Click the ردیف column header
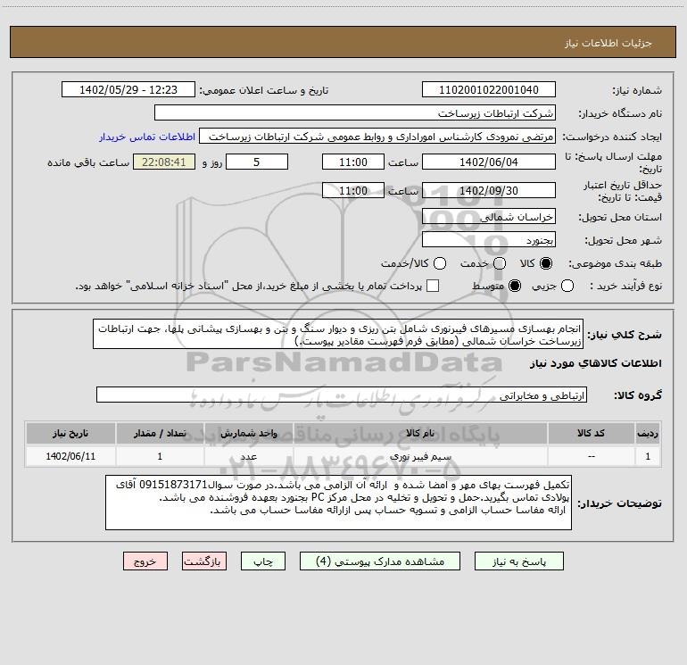The width and height of the screenshot is (687, 665). point(648,434)
